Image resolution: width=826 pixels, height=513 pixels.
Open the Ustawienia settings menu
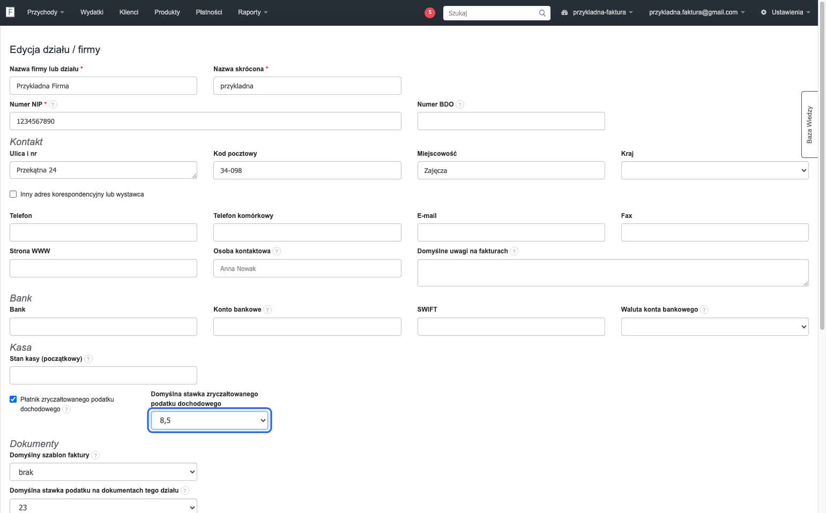(785, 12)
